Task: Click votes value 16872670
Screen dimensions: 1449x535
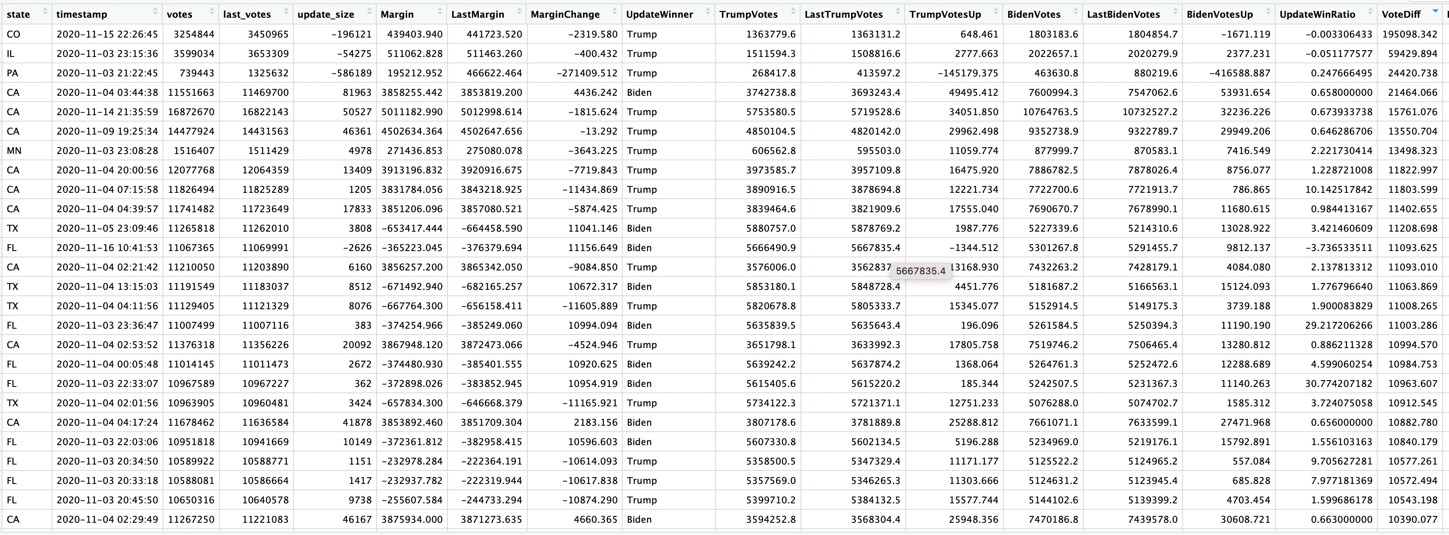Action: tap(191, 112)
